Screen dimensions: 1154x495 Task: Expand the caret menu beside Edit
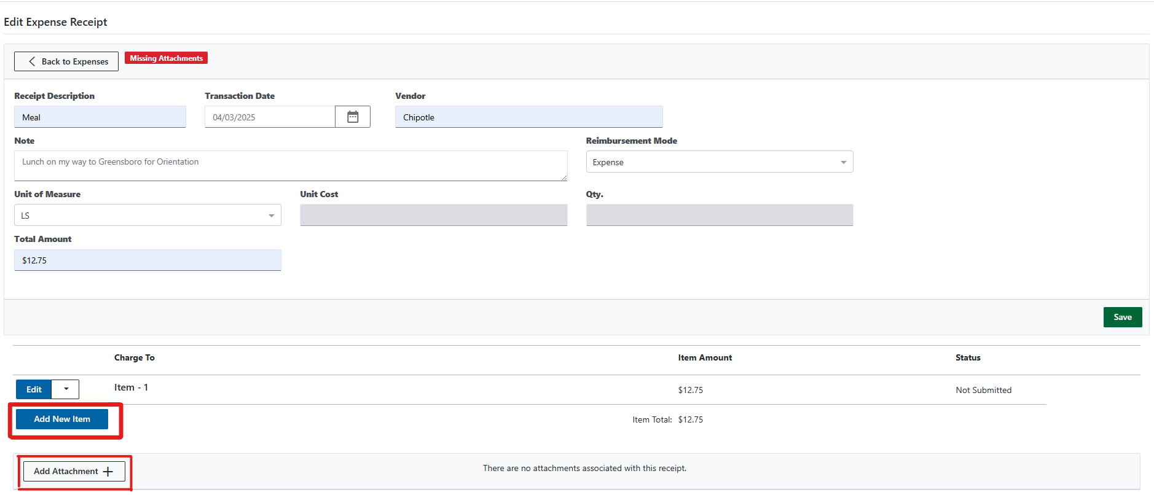coord(66,389)
